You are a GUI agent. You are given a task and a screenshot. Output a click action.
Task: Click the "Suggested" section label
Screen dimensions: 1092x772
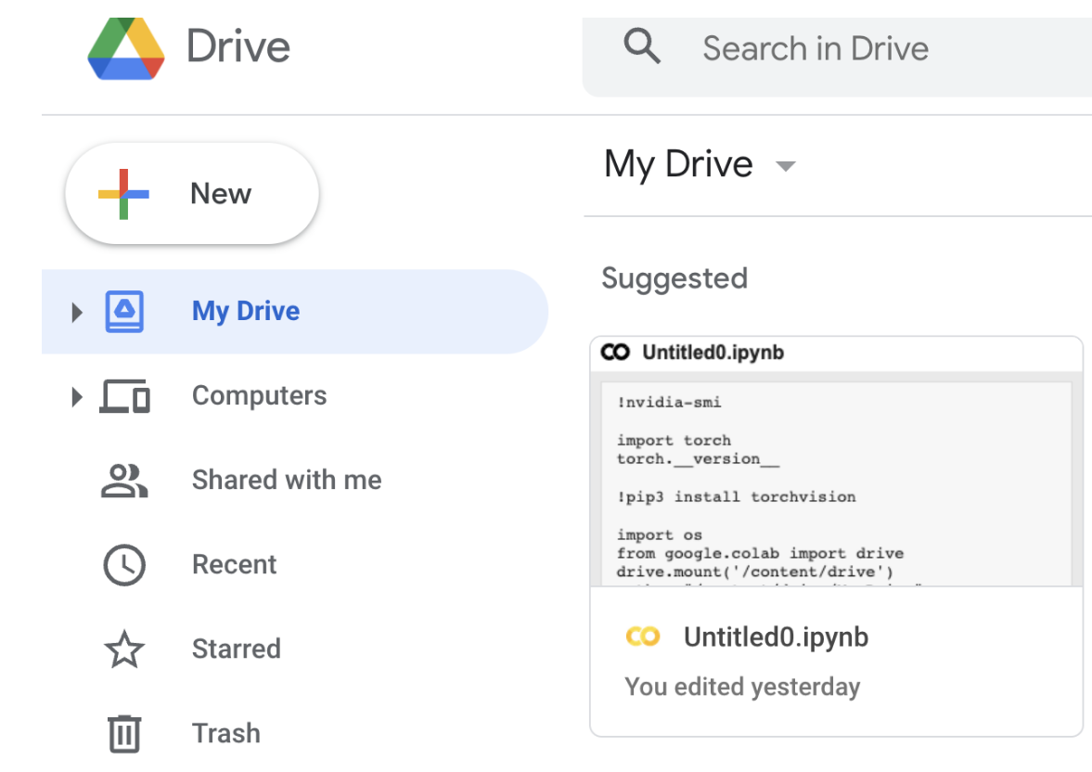pyautogui.click(x=674, y=278)
